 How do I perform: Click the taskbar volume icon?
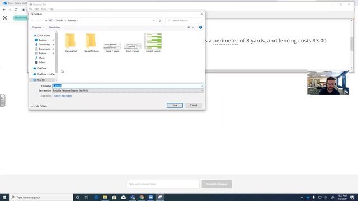326,197
